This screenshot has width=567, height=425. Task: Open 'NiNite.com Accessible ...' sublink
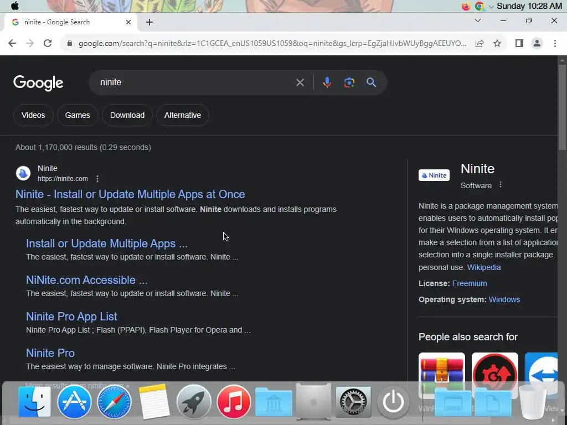click(87, 280)
